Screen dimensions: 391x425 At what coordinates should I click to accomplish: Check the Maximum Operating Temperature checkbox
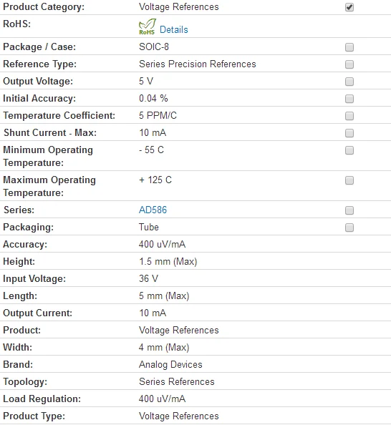349,180
